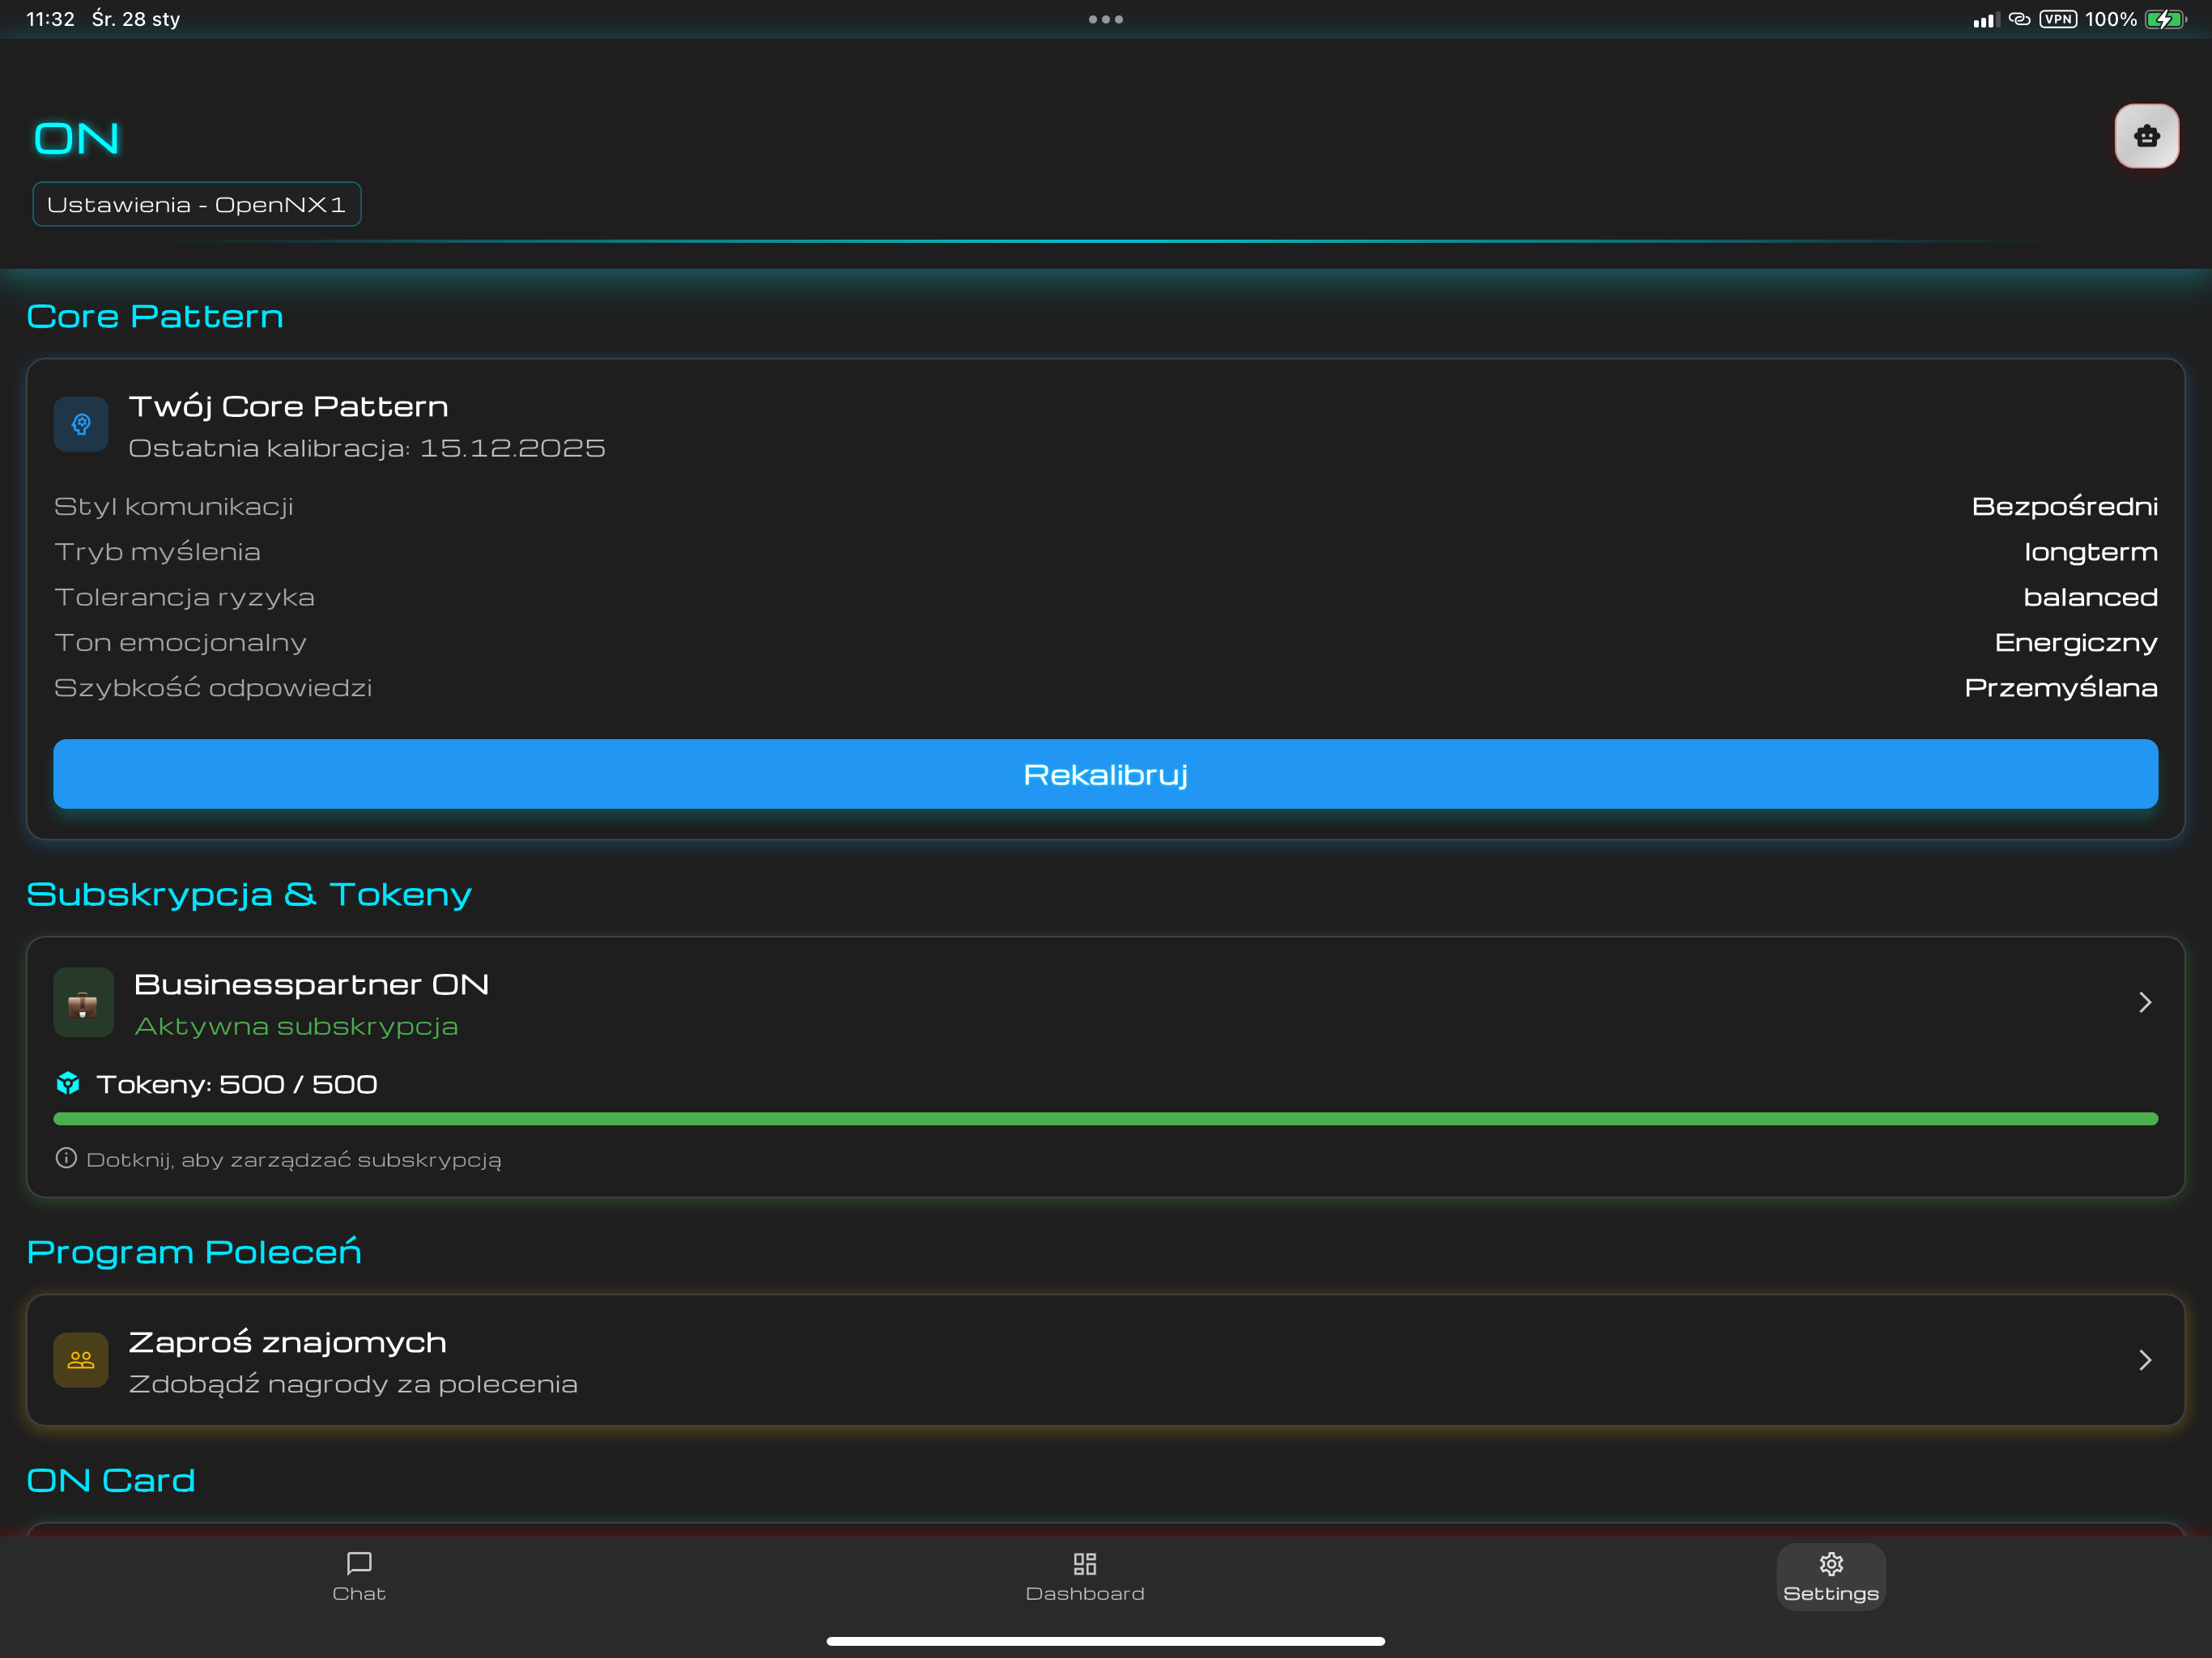
Task: Expand Businesspartner ON subscription chevron
Action: [2145, 1003]
